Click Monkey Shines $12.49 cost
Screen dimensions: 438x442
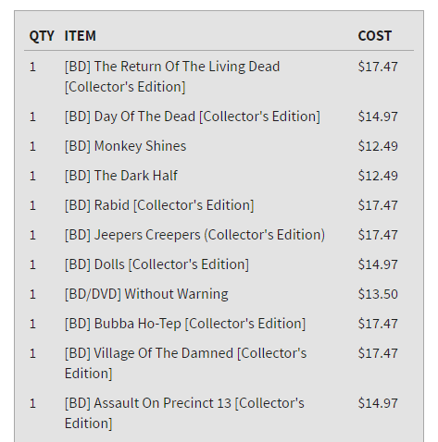378,146
